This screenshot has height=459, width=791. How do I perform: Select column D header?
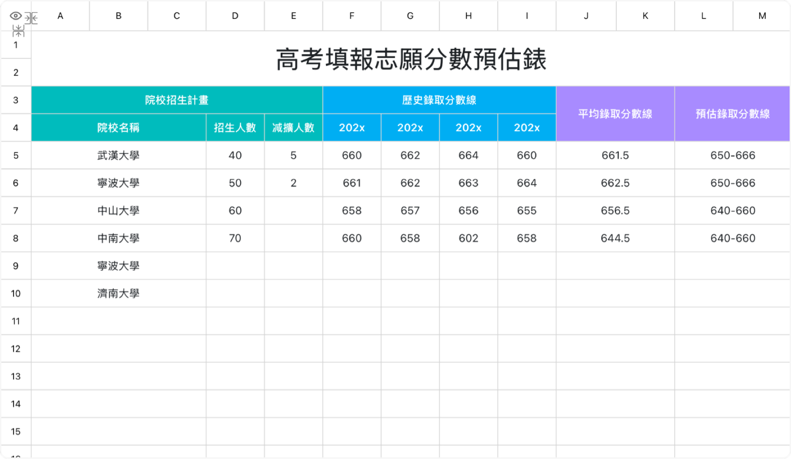[235, 16]
